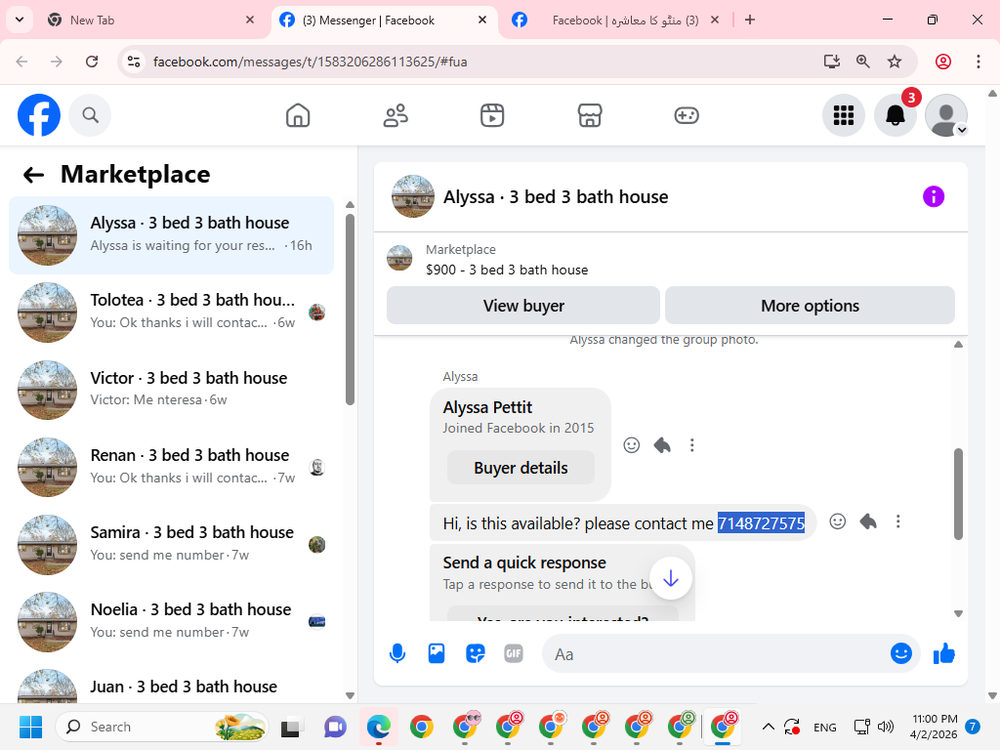
Task: Open Chrome three-dot menu
Action: click(x=979, y=62)
